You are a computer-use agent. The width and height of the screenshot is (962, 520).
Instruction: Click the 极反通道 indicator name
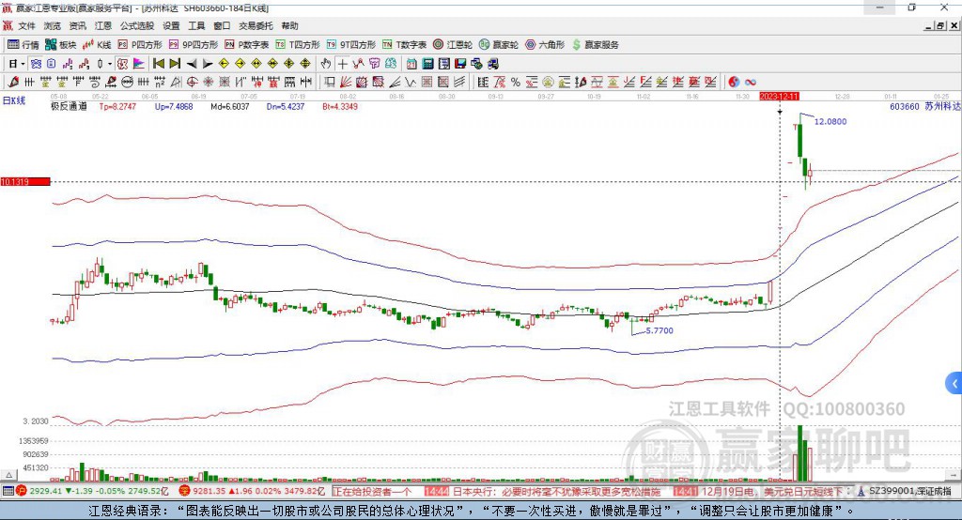coord(69,107)
